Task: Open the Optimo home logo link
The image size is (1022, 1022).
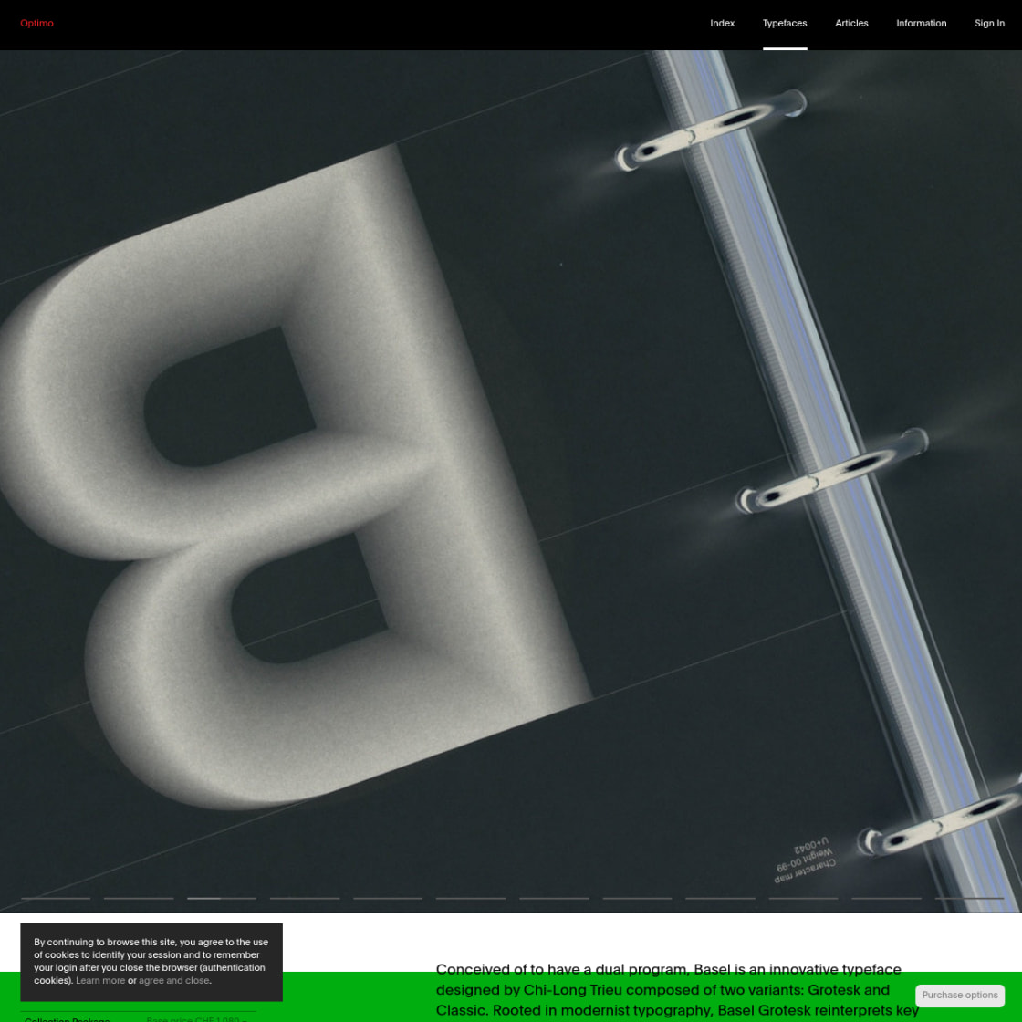Action: pos(36,24)
